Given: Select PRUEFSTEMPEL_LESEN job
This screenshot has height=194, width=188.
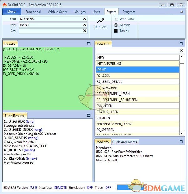Looking at the screenshot, I should point(138,94).
